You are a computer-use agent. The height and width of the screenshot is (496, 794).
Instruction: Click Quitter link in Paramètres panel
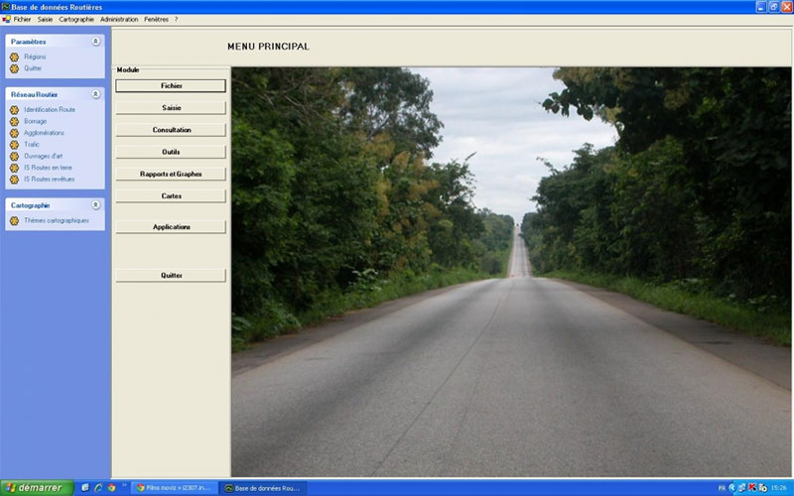click(33, 68)
